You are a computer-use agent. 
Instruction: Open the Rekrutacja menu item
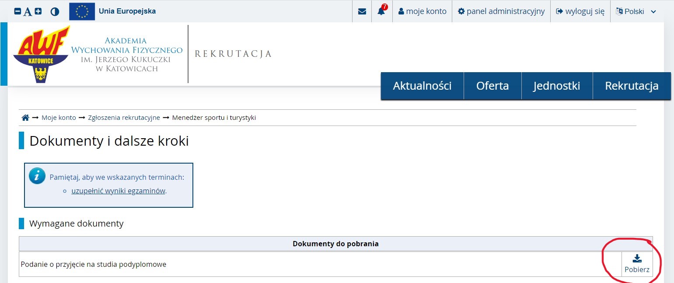(x=632, y=86)
